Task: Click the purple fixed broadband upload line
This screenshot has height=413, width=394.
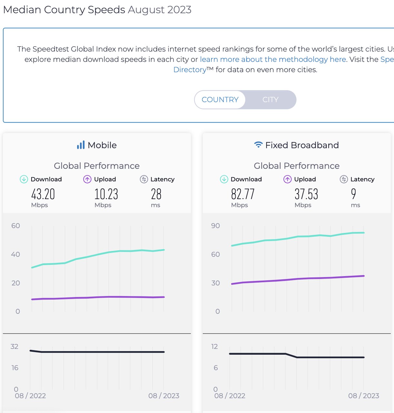Action: coord(297,279)
